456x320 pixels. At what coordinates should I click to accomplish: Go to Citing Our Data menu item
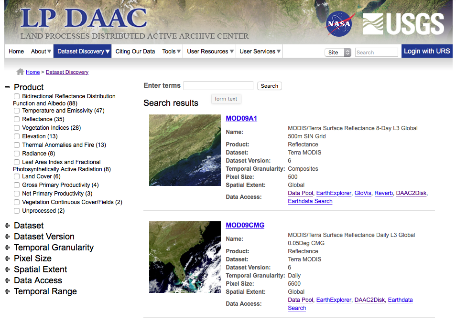click(135, 52)
